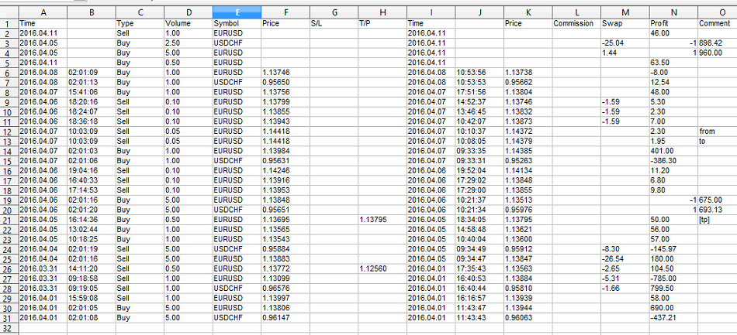Click T/P value 1.13795 cell
The width and height of the screenshot is (737, 335).
(x=382, y=219)
